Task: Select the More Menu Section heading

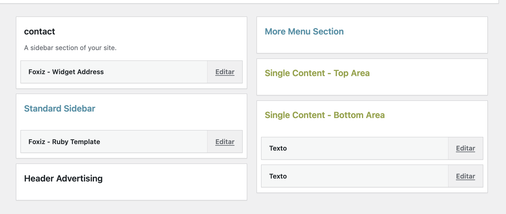Action: (x=304, y=32)
